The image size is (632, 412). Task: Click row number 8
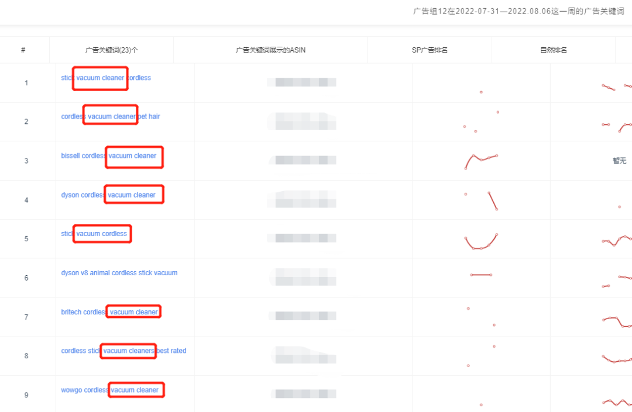[26, 356]
